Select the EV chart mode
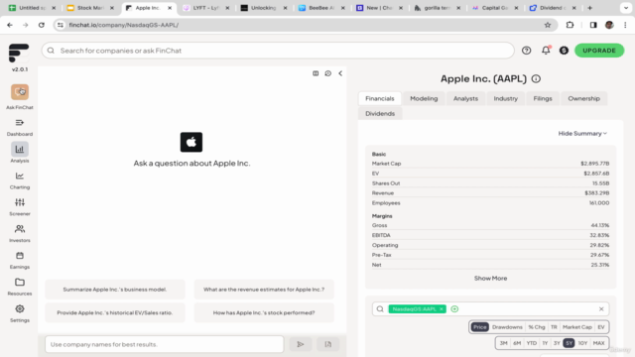 (x=601, y=327)
